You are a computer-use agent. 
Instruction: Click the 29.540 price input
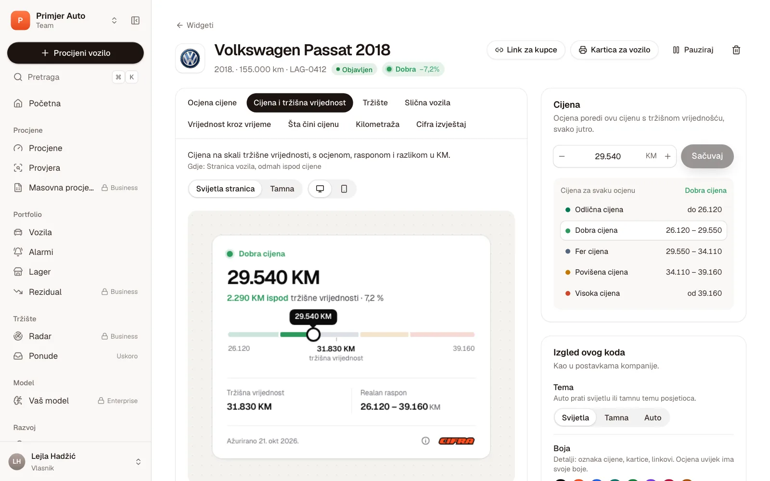(x=608, y=156)
